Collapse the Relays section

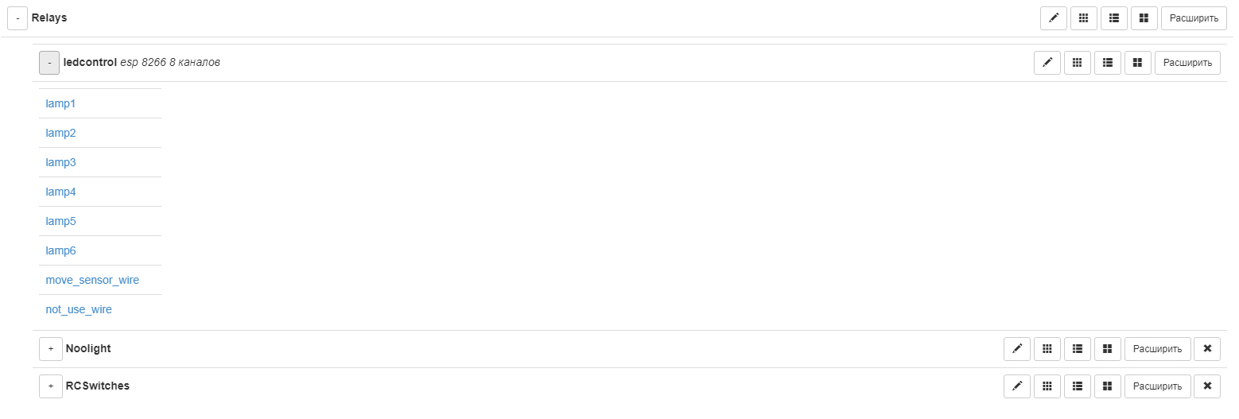[17, 18]
